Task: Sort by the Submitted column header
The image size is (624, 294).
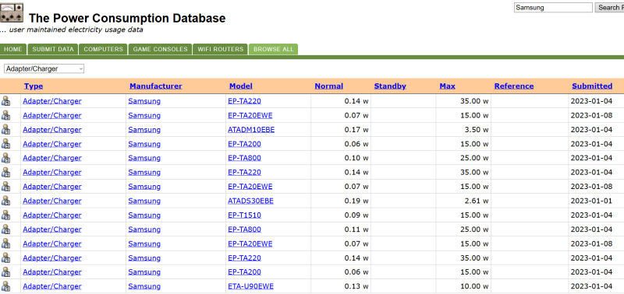Action: [x=592, y=86]
